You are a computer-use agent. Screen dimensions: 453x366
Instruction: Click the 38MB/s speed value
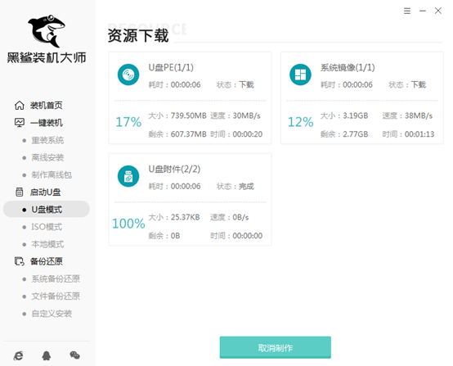coord(419,115)
